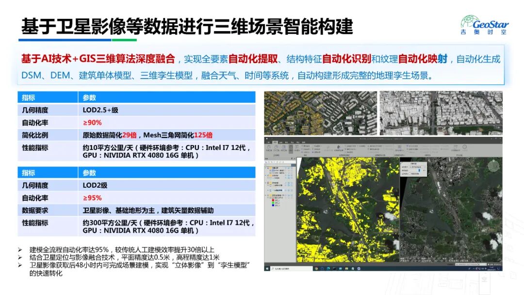524x295 pixels.
Task: Click the dark satellite imagery map view
Action: coord(451,210)
